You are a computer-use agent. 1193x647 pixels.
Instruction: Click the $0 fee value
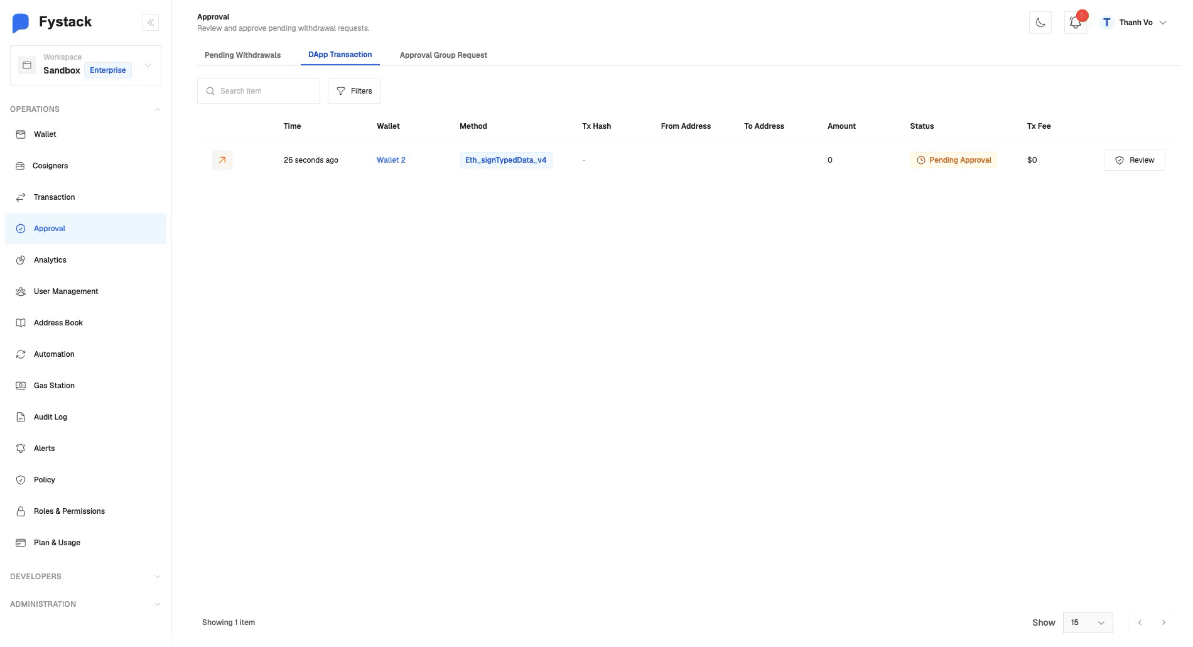click(x=1032, y=160)
